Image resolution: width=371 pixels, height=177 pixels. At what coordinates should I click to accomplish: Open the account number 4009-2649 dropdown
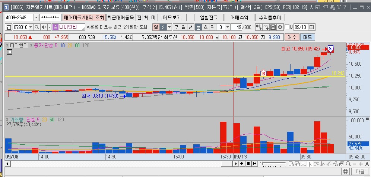click(36, 17)
